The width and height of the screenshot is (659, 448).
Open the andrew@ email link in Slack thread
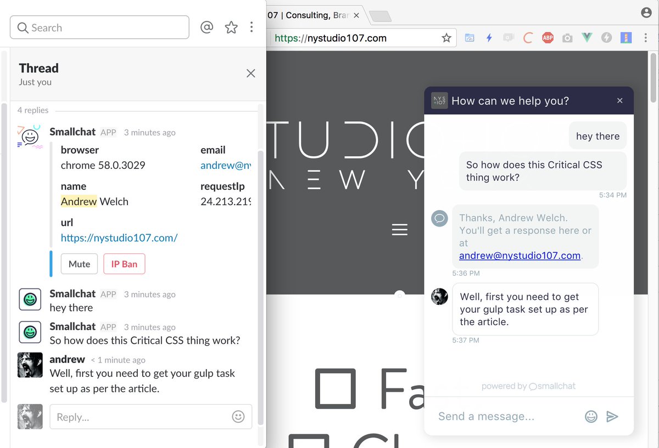[x=226, y=165]
